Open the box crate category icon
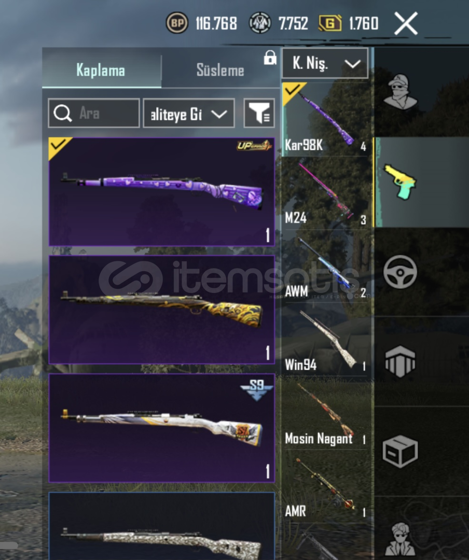 coord(400,451)
